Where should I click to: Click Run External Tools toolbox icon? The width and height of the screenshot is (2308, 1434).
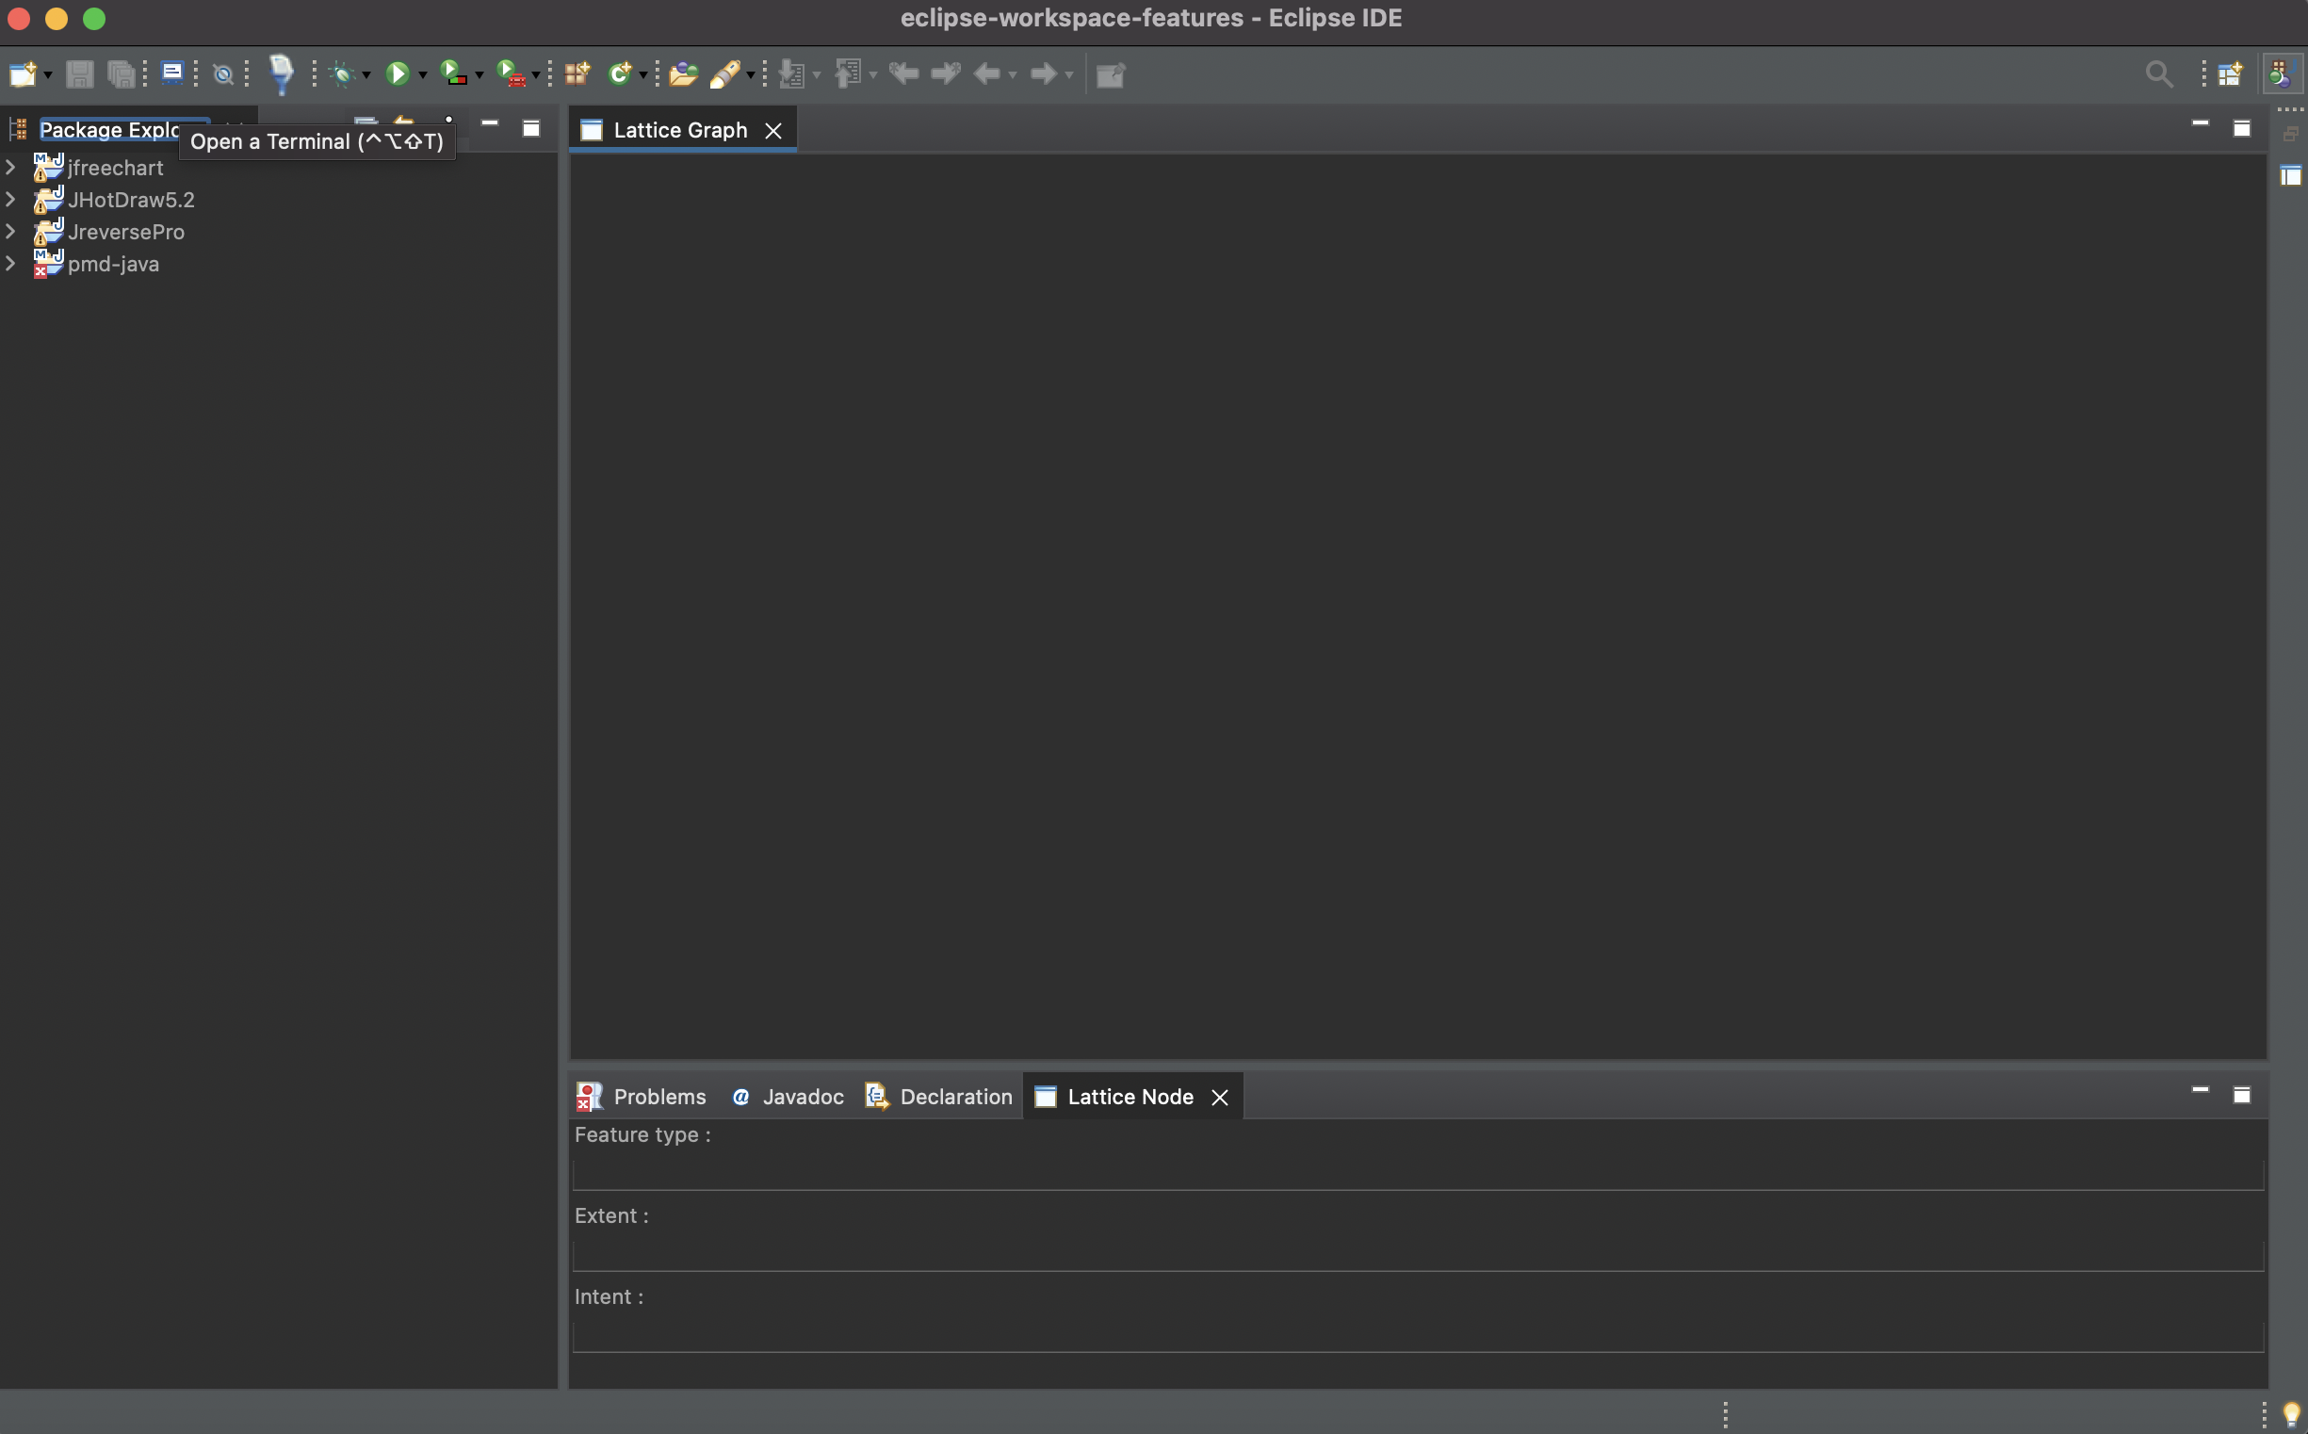pos(512,74)
